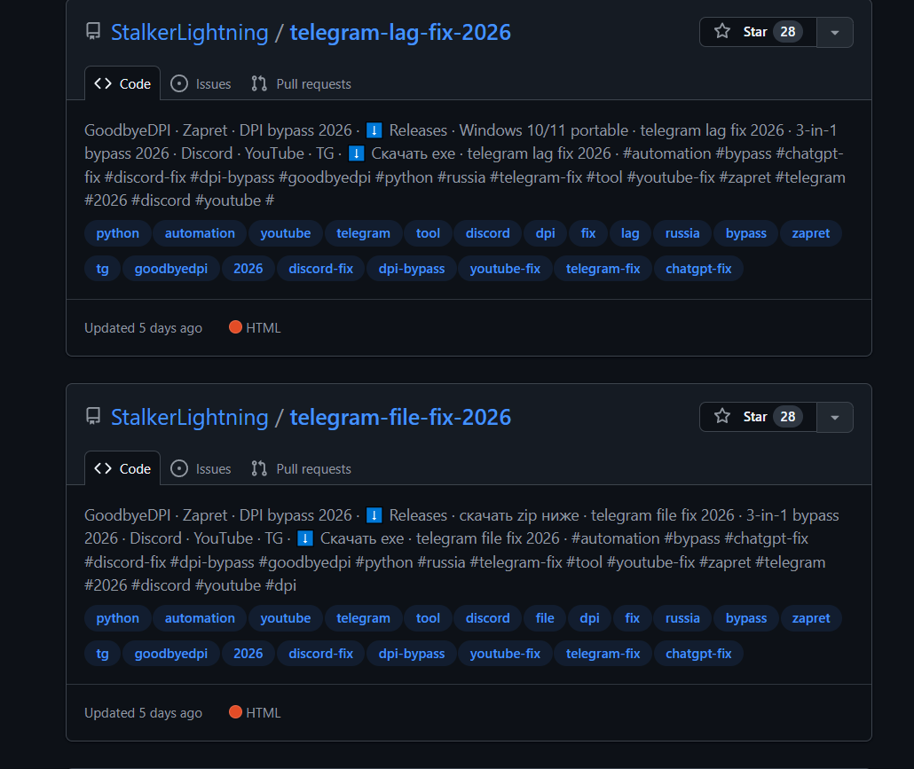Open StalkerLightning owner link in file-fix card
The image size is (914, 769).
click(189, 418)
